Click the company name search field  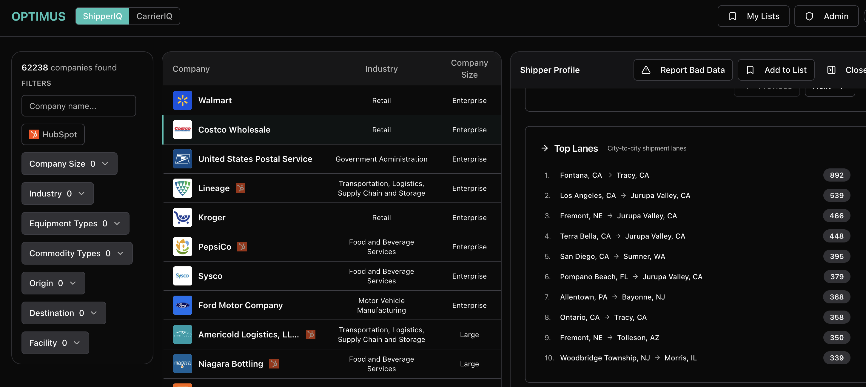[x=78, y=106]
